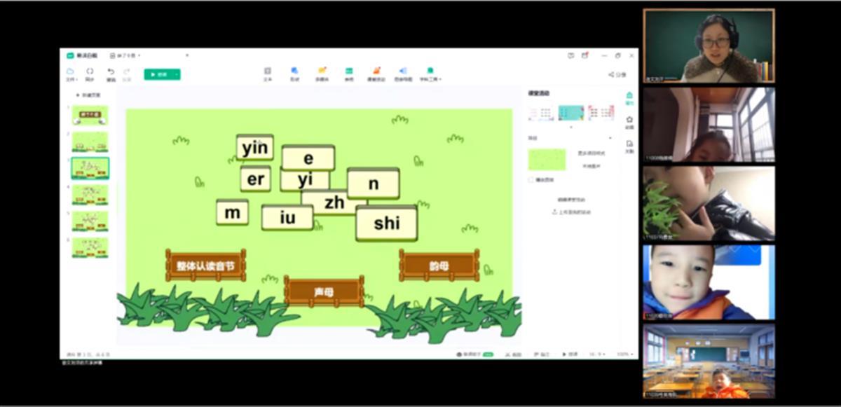841x407 pixels.
Task: Open the multimedia tool icon
Action: pos(322,72)
